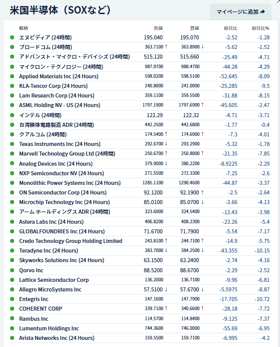Image resolution: width=280 pixels, height=347 pixels.
Task: Open Texas Instruments Inc (24 Hours)
Action: coord(60,144)
